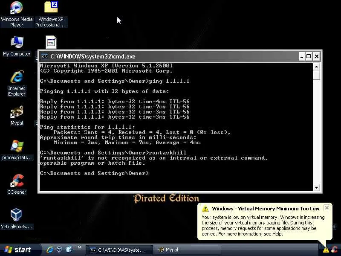Click the 'Approximate round trip times' line
The height and width of the screenshot is (256, 341).
coord(118,137)
